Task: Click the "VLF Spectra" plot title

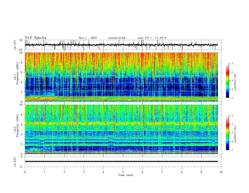Action: tap(36, 38)
